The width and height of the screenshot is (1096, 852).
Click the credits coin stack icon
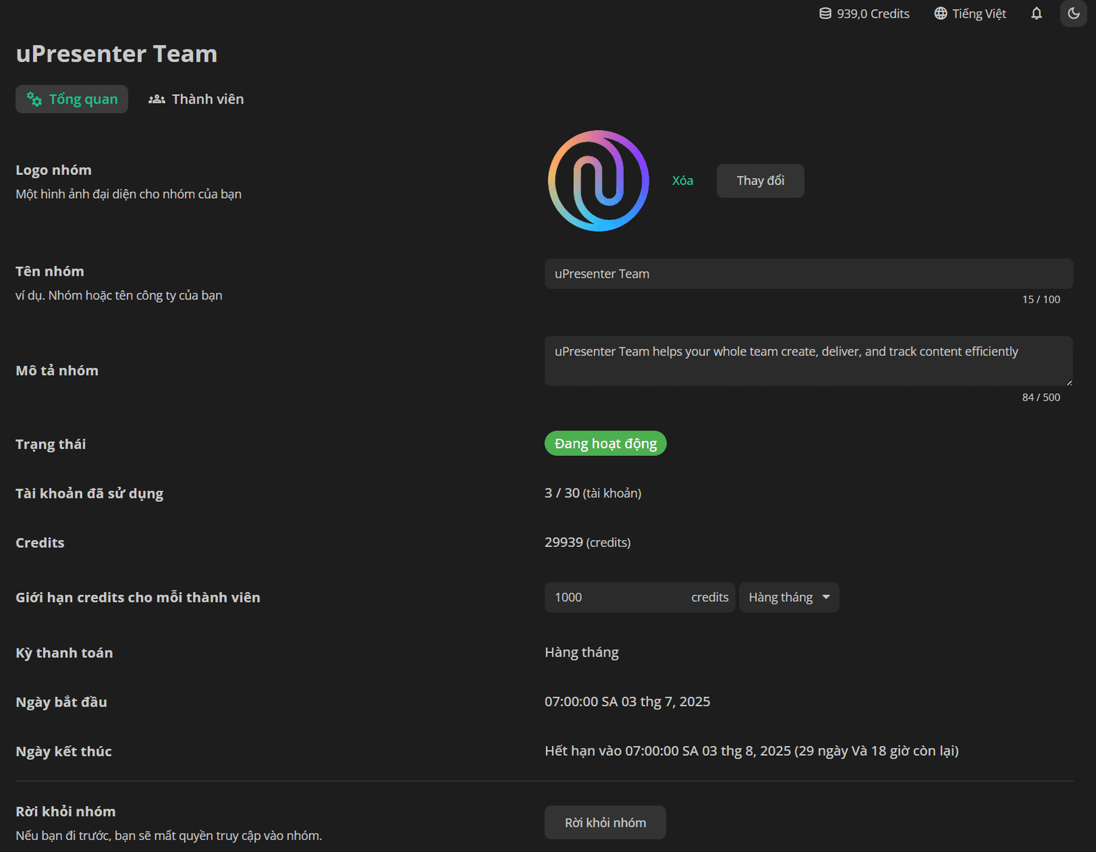coord(825,14)
